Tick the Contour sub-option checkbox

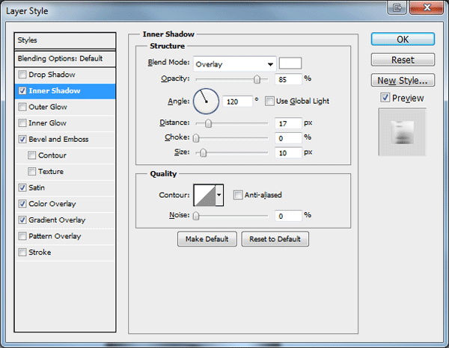(x=31, y=155)
